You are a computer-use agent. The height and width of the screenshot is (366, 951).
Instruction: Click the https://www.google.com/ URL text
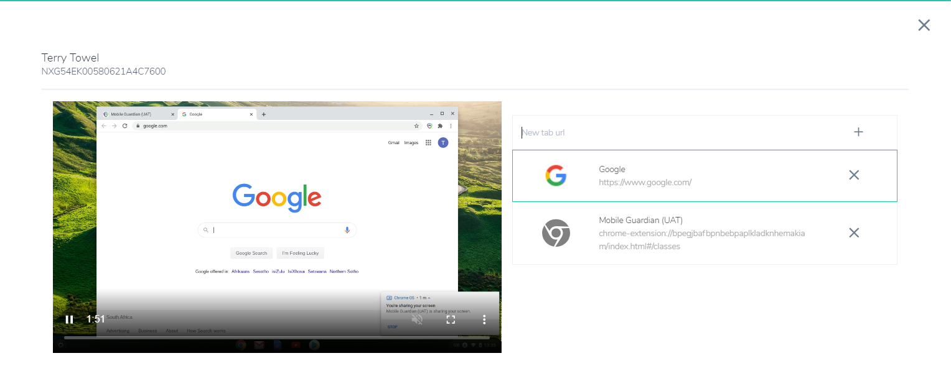click(x=645, y=183)
